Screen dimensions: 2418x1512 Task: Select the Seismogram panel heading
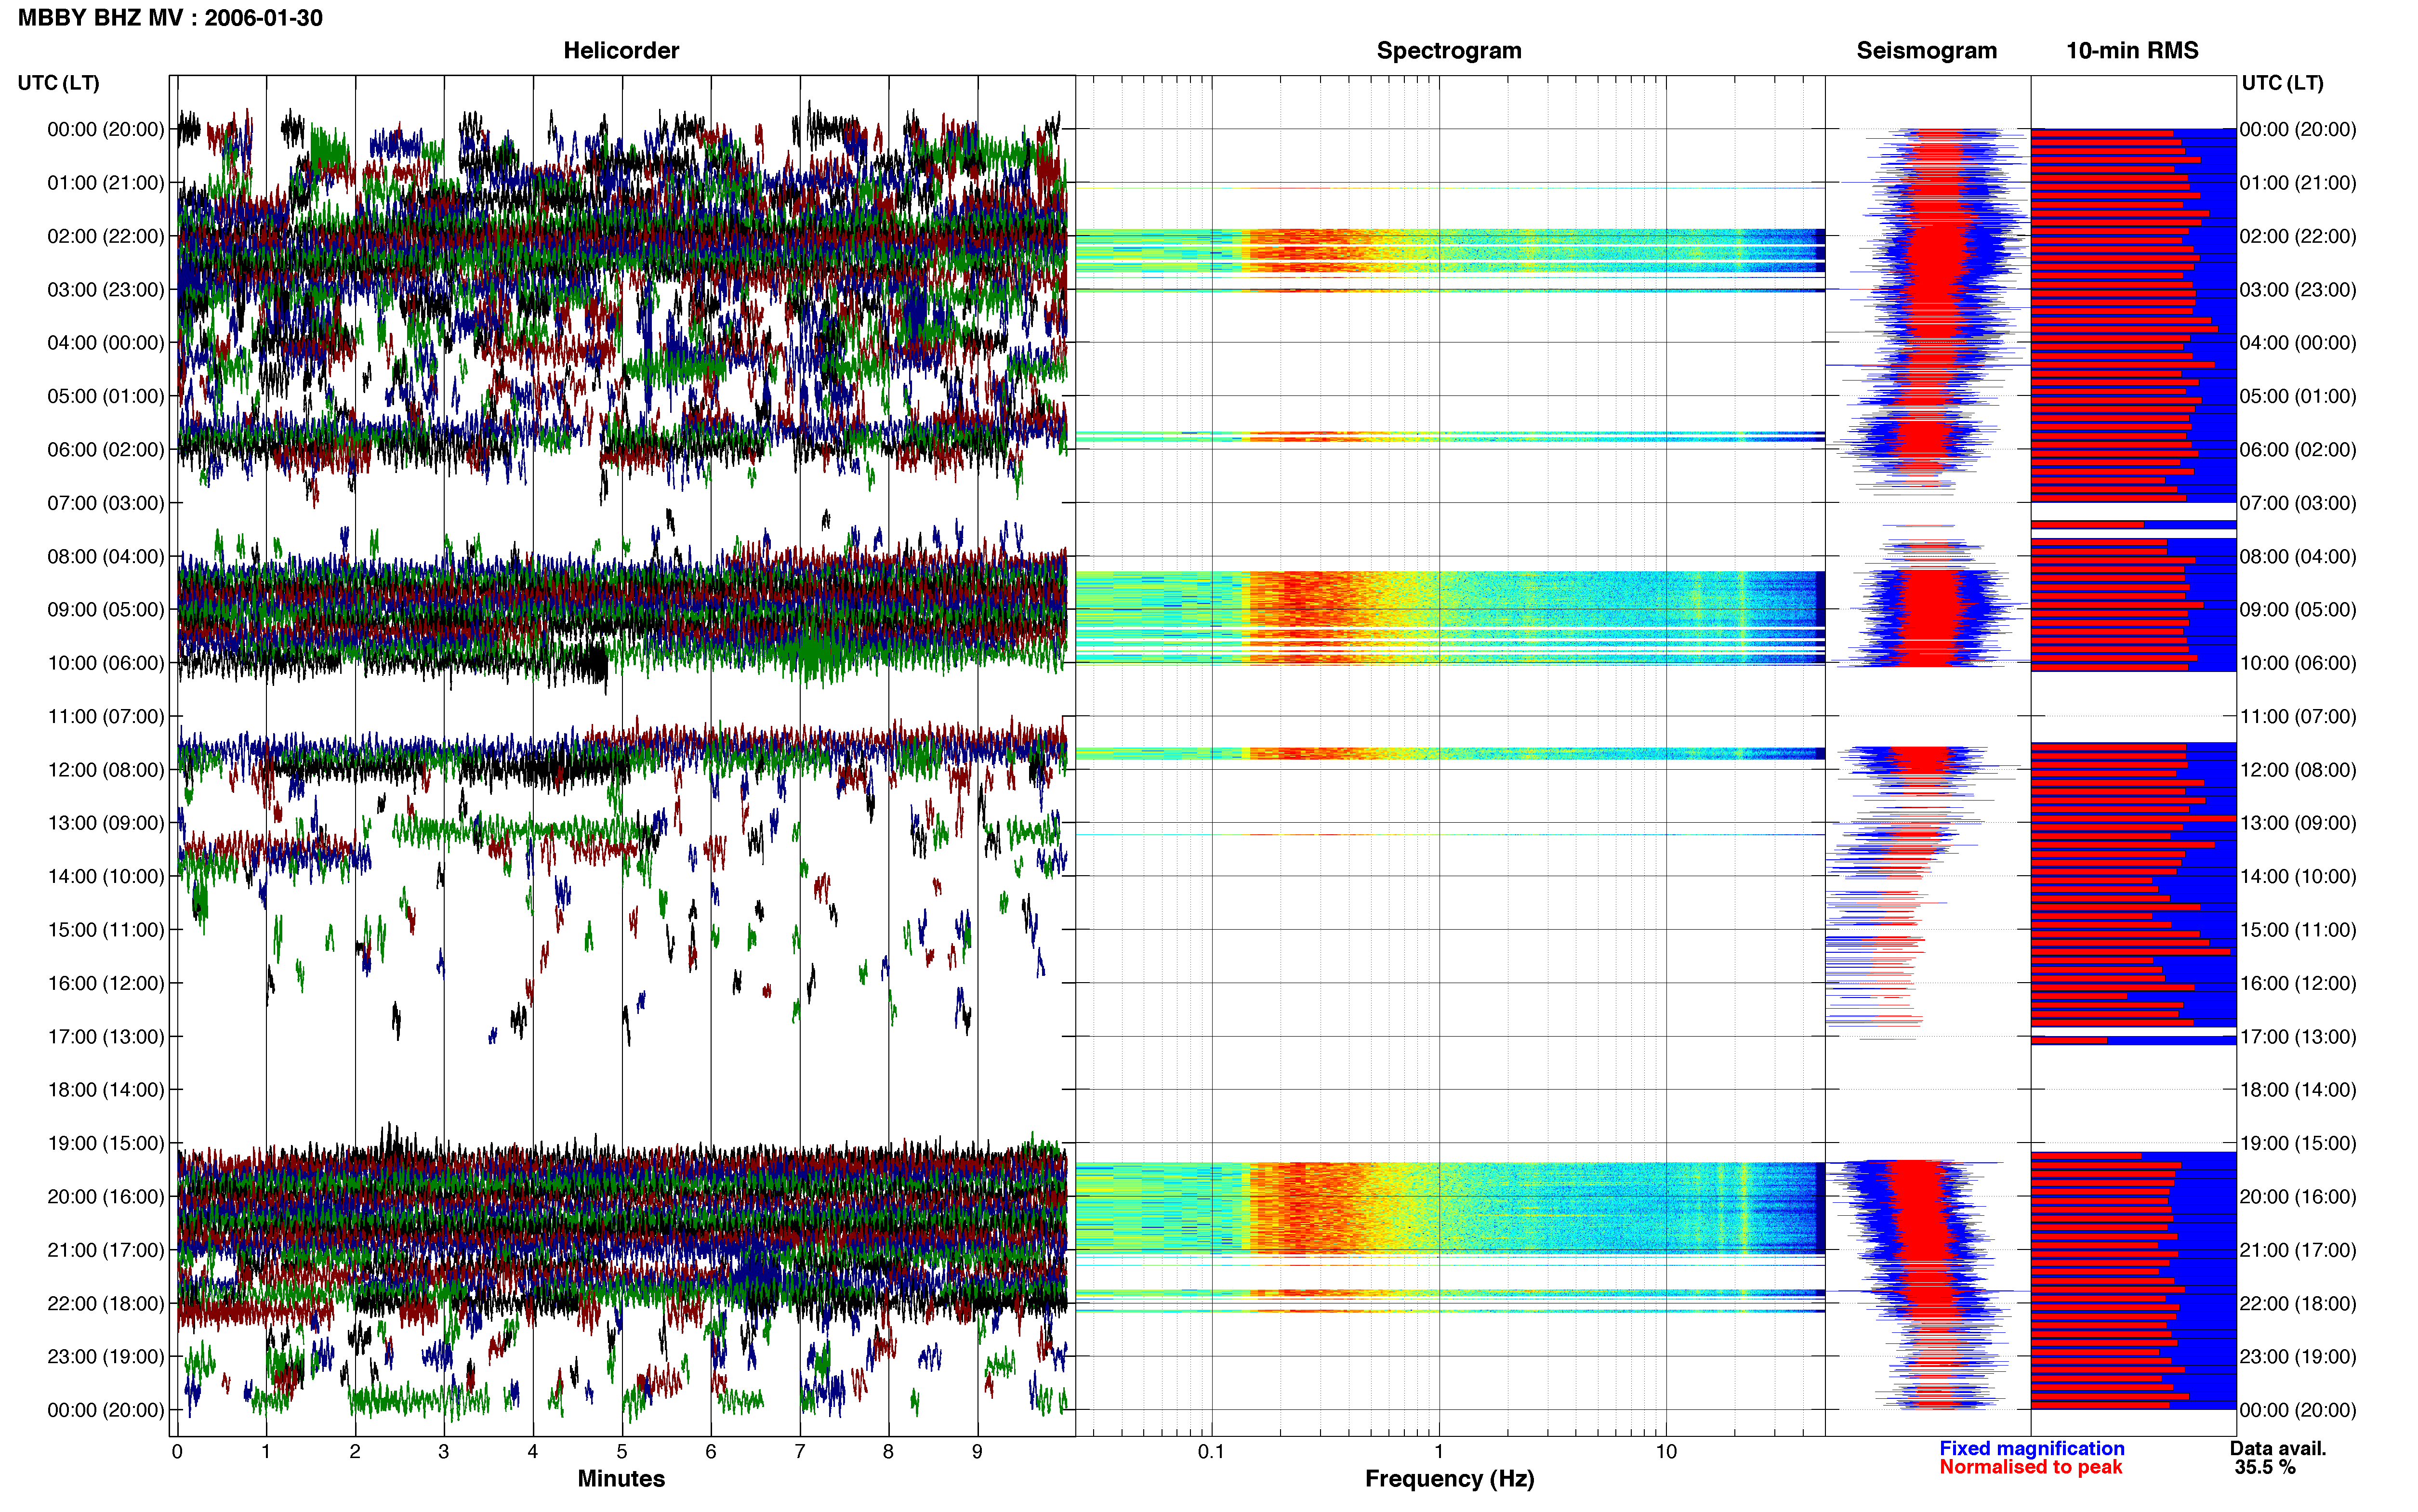click(1926, 51)
